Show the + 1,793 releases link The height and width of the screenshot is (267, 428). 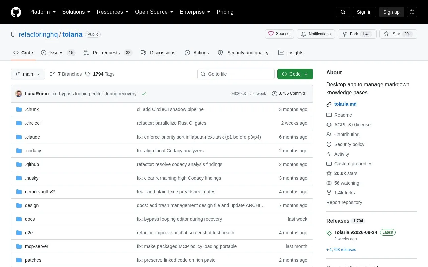click(x=341, y=250)
